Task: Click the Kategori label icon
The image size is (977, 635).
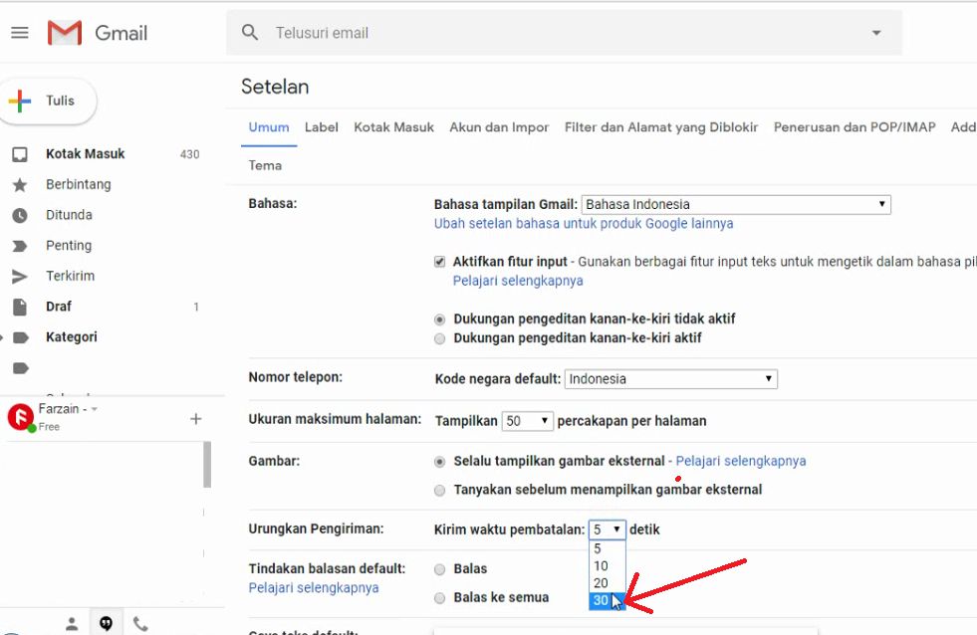Action: tap(21, 337)
